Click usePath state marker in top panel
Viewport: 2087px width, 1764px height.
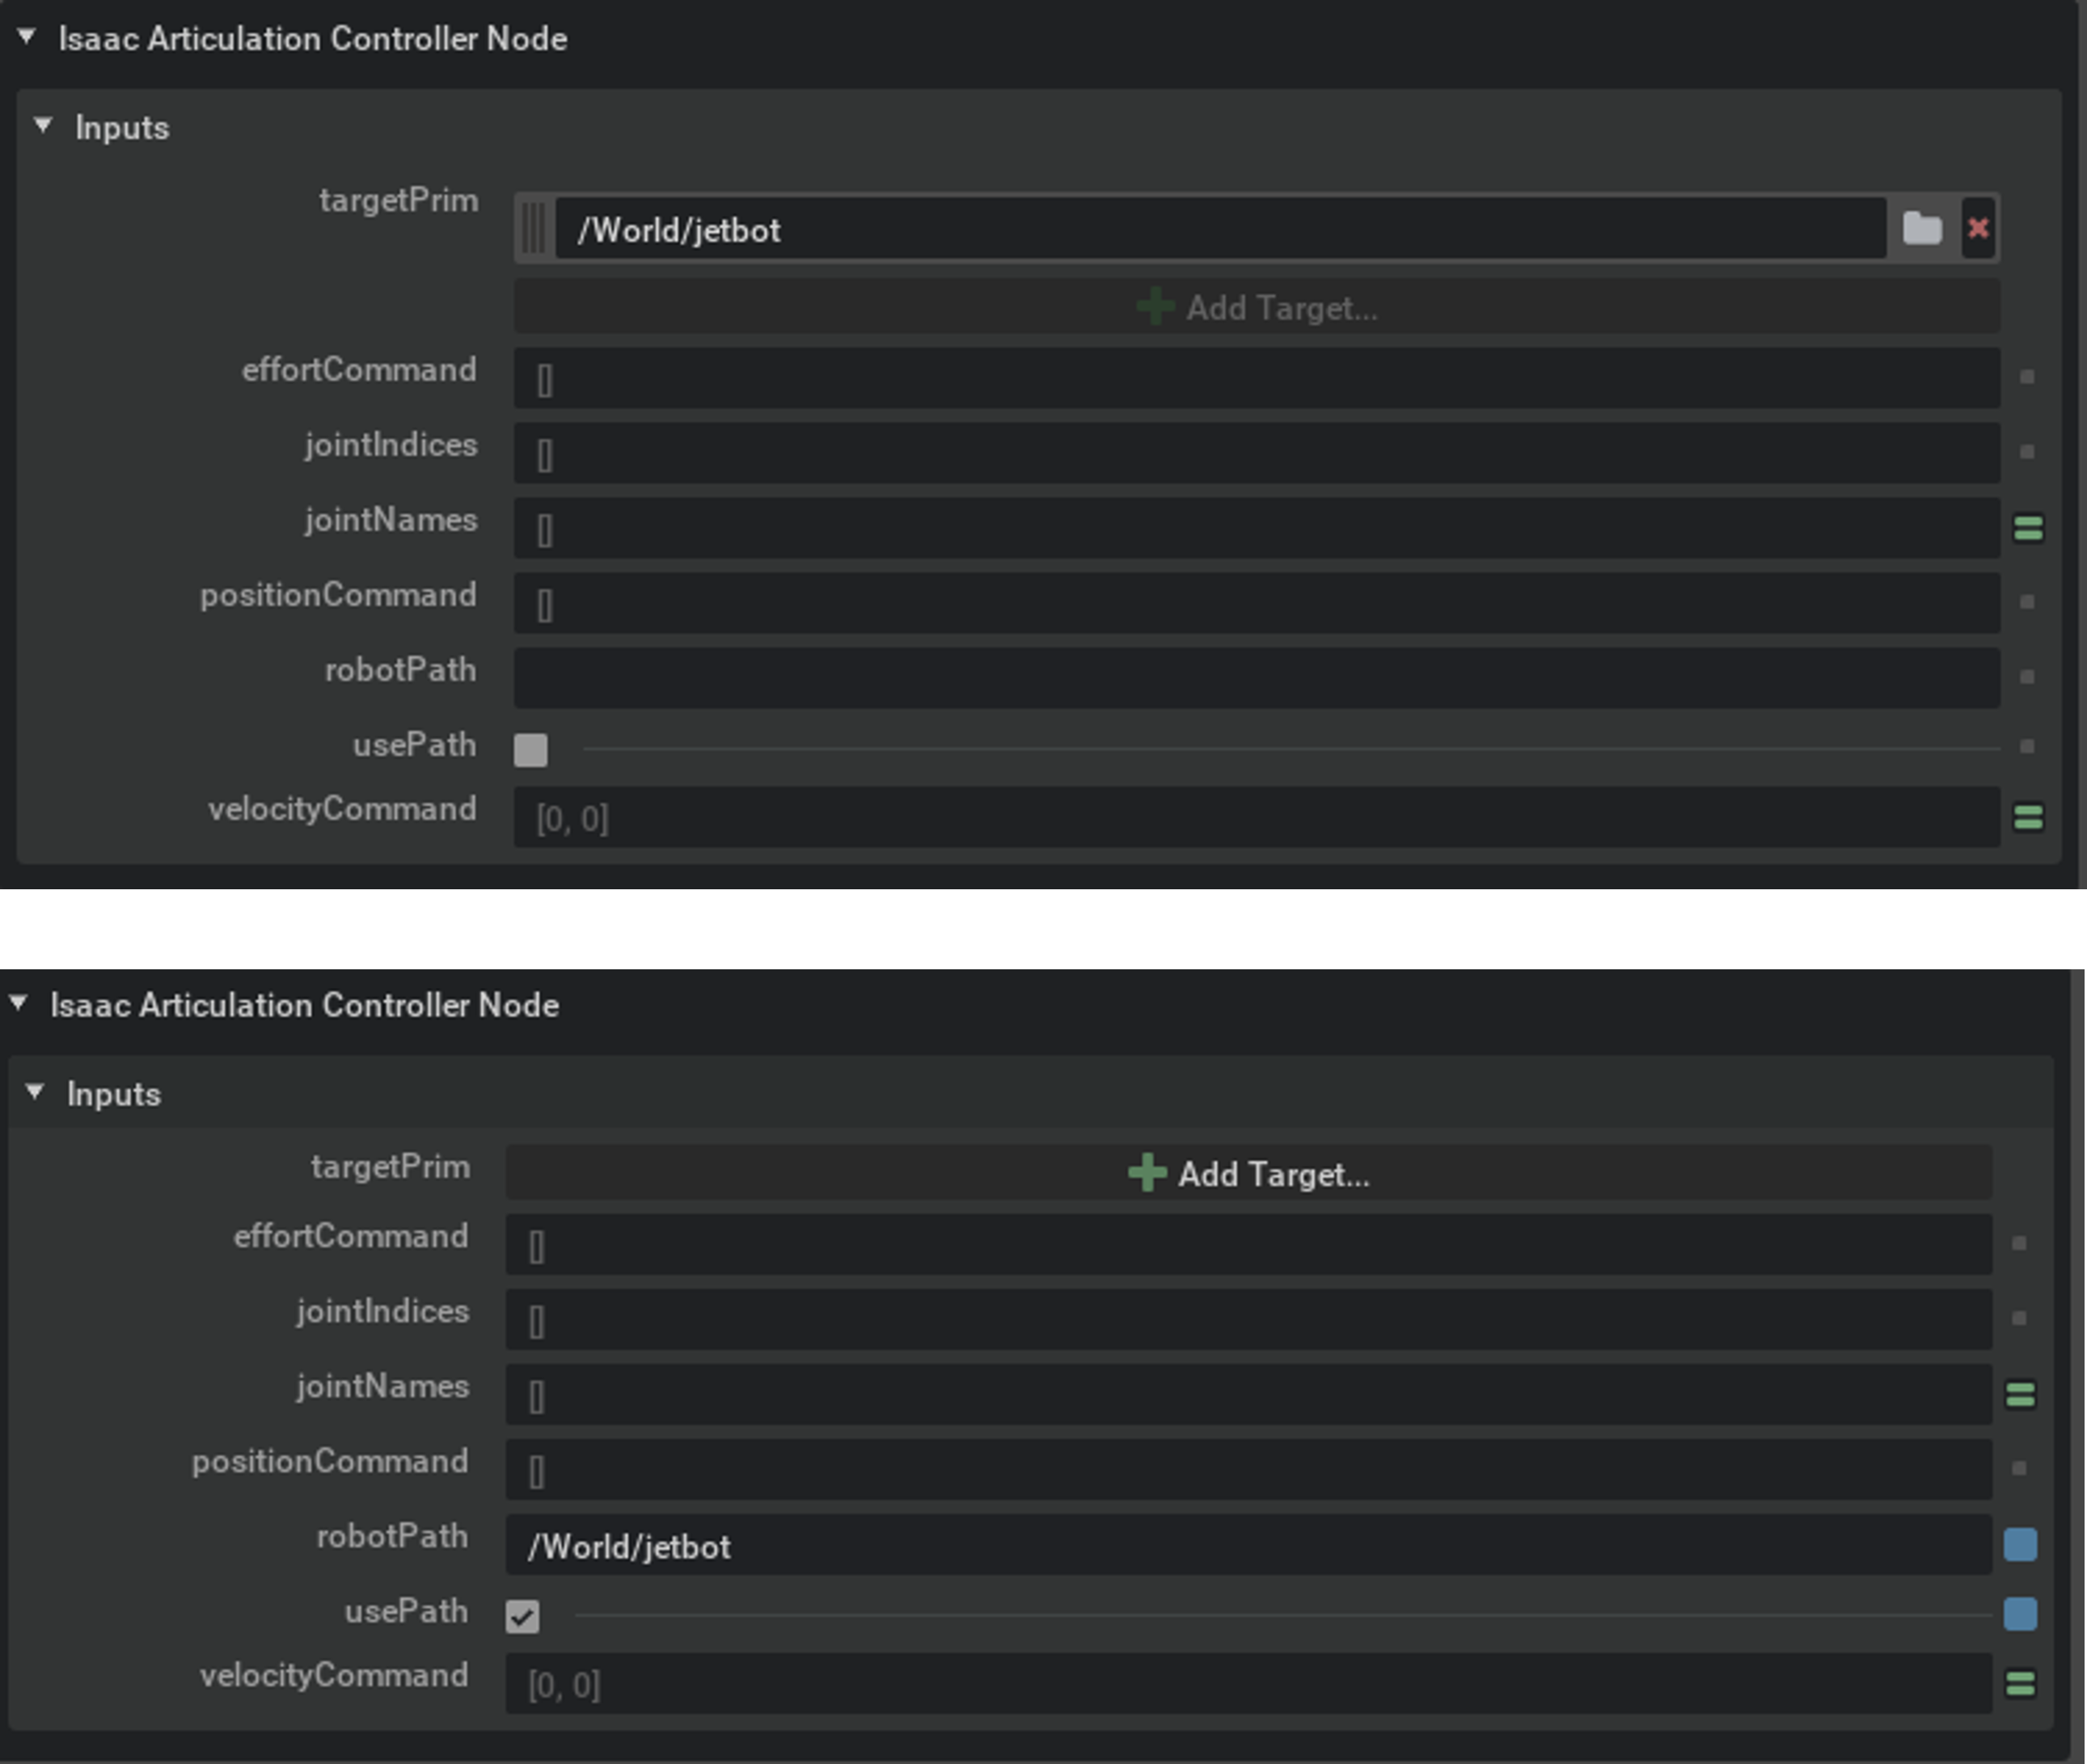[2027, 746]
